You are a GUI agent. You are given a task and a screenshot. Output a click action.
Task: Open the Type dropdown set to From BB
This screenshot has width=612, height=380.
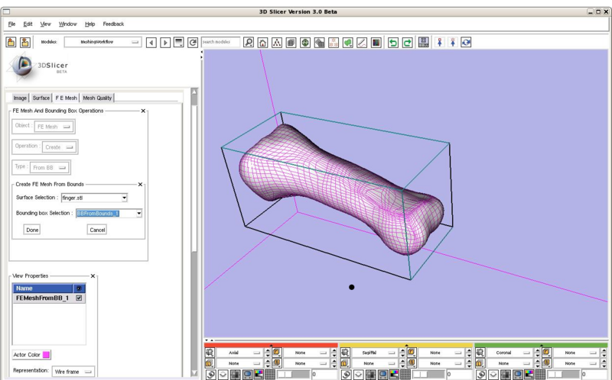pos(50,167)
